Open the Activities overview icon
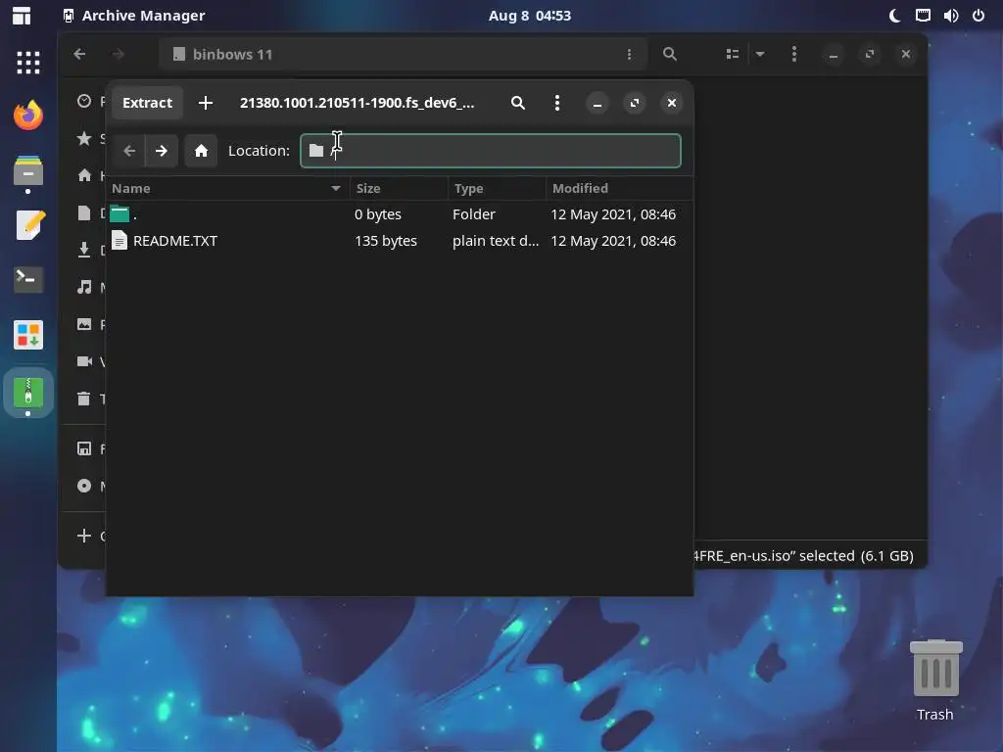The width and height of the screenshot is (1003, 752). (22, 16)
